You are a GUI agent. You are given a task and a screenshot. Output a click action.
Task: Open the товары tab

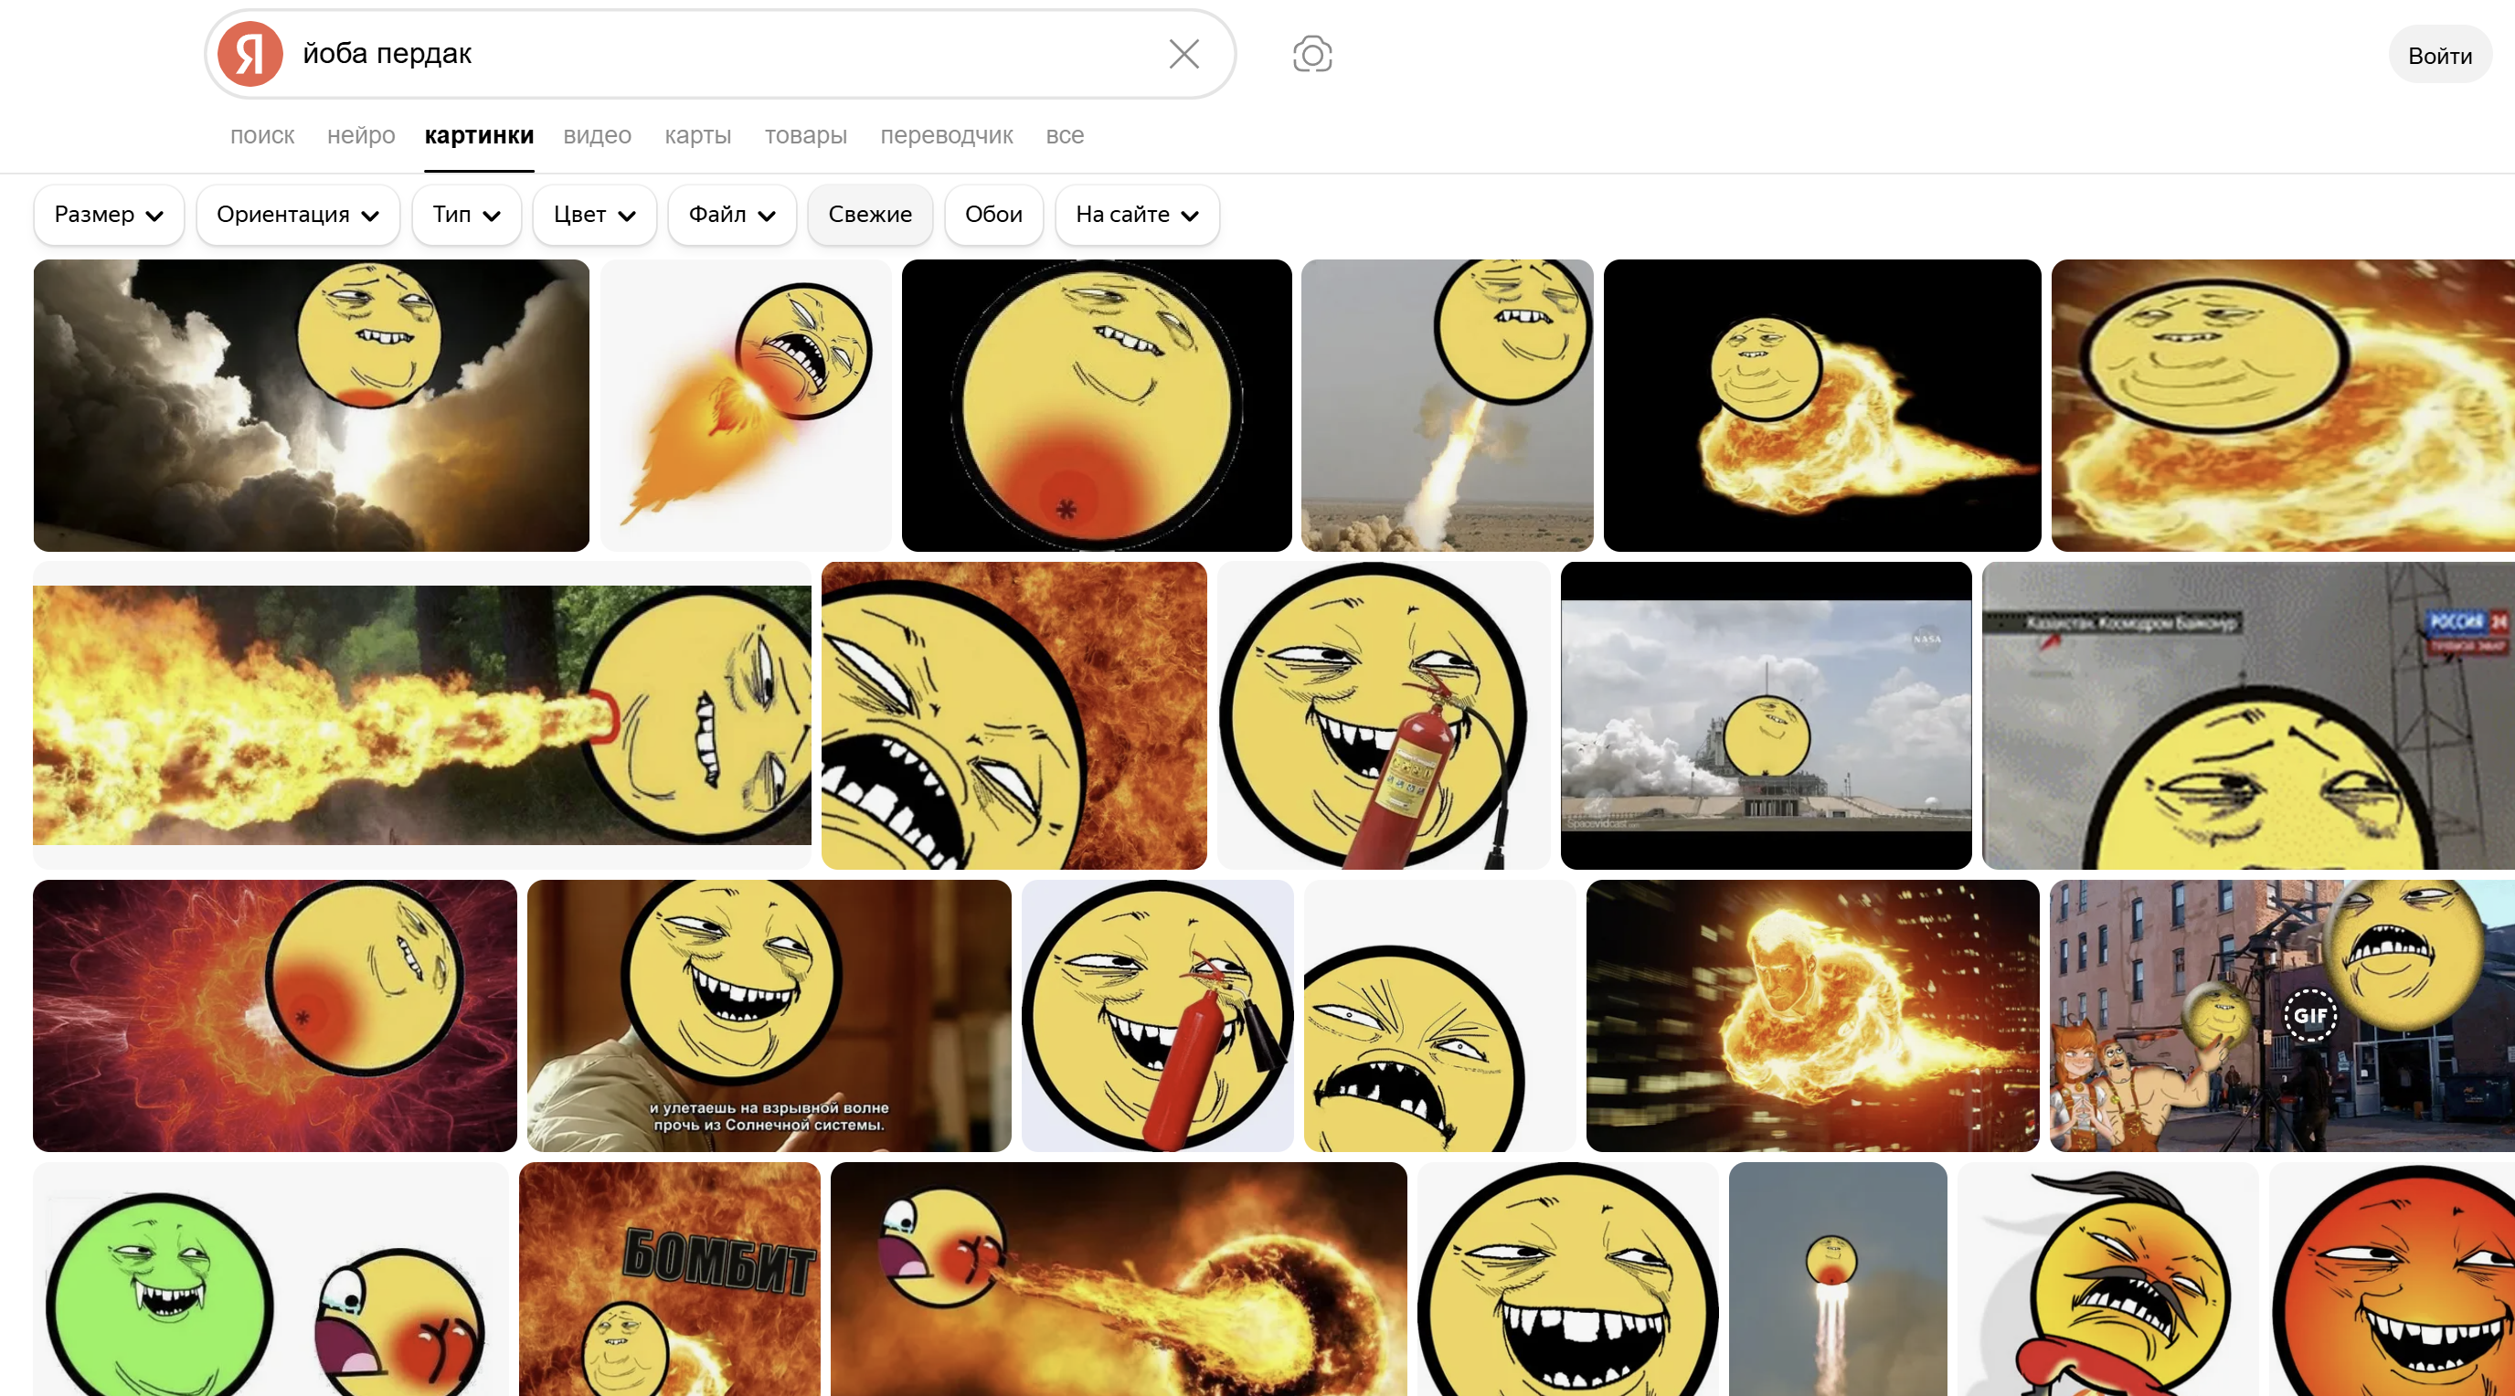(804, 136)
